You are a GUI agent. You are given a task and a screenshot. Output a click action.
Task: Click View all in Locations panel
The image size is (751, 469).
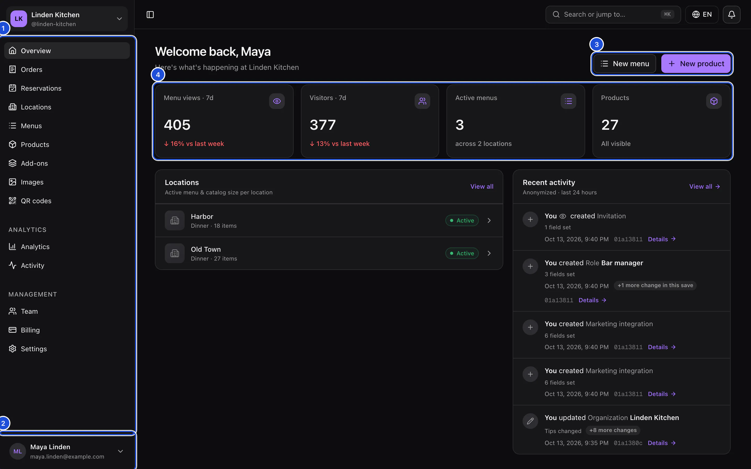pyautogui.click(x=482, y=186)
